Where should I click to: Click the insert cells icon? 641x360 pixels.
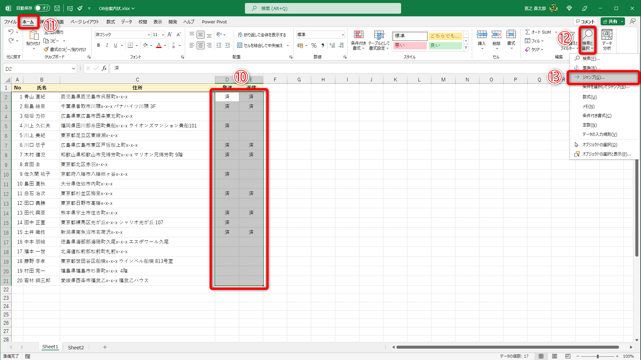coord(482,35)
